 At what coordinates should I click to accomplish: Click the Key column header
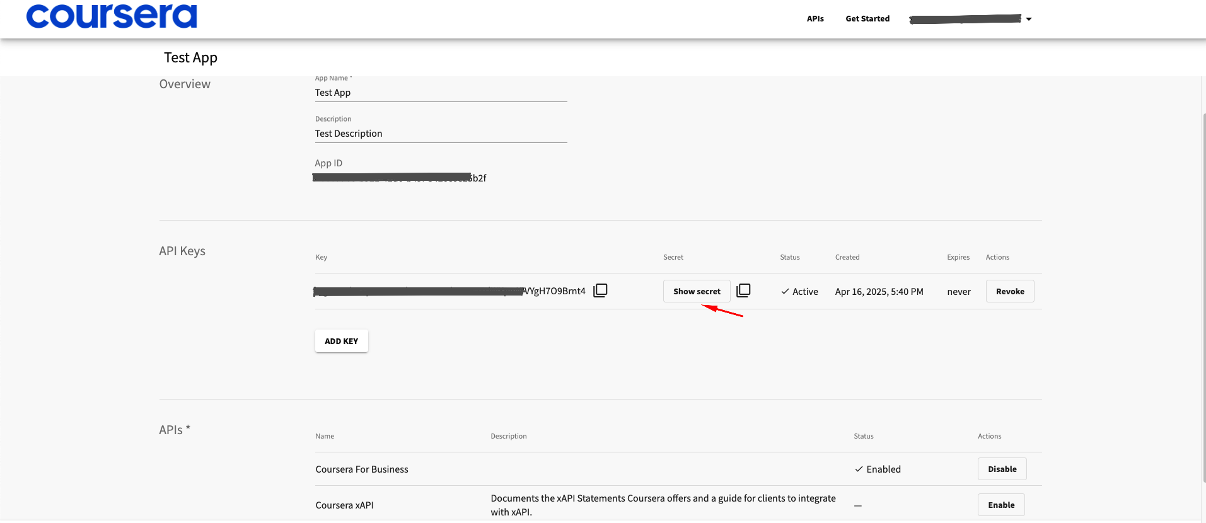coord(322,257)
